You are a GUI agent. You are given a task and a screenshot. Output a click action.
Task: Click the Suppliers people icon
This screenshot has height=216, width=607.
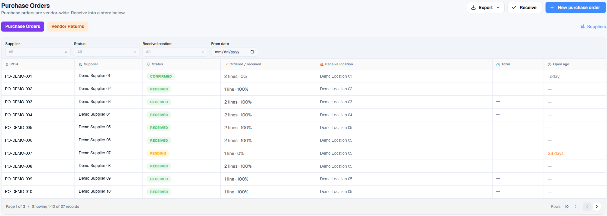[x=583, y=27]
